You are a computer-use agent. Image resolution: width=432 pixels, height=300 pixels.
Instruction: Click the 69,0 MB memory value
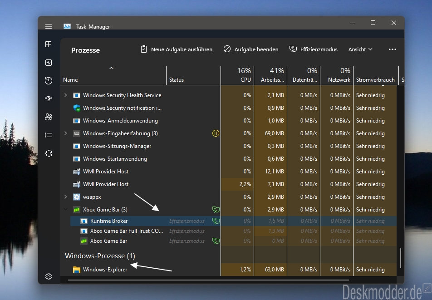[275, 133]
